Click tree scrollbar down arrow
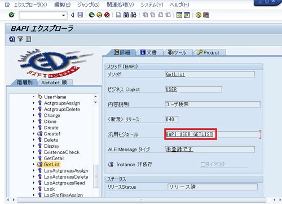The width and height of the screenshot is (282, 204). (x=95, y=102)
